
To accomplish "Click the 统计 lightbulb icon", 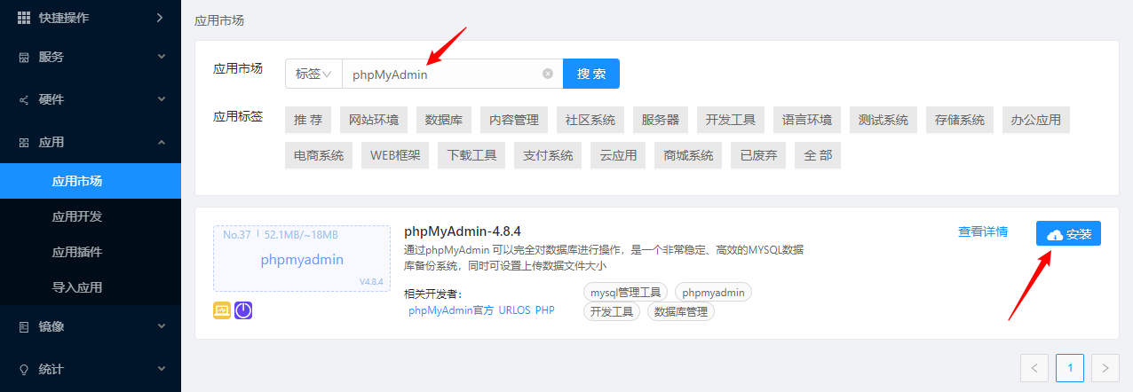I will (x=24, y=369).
